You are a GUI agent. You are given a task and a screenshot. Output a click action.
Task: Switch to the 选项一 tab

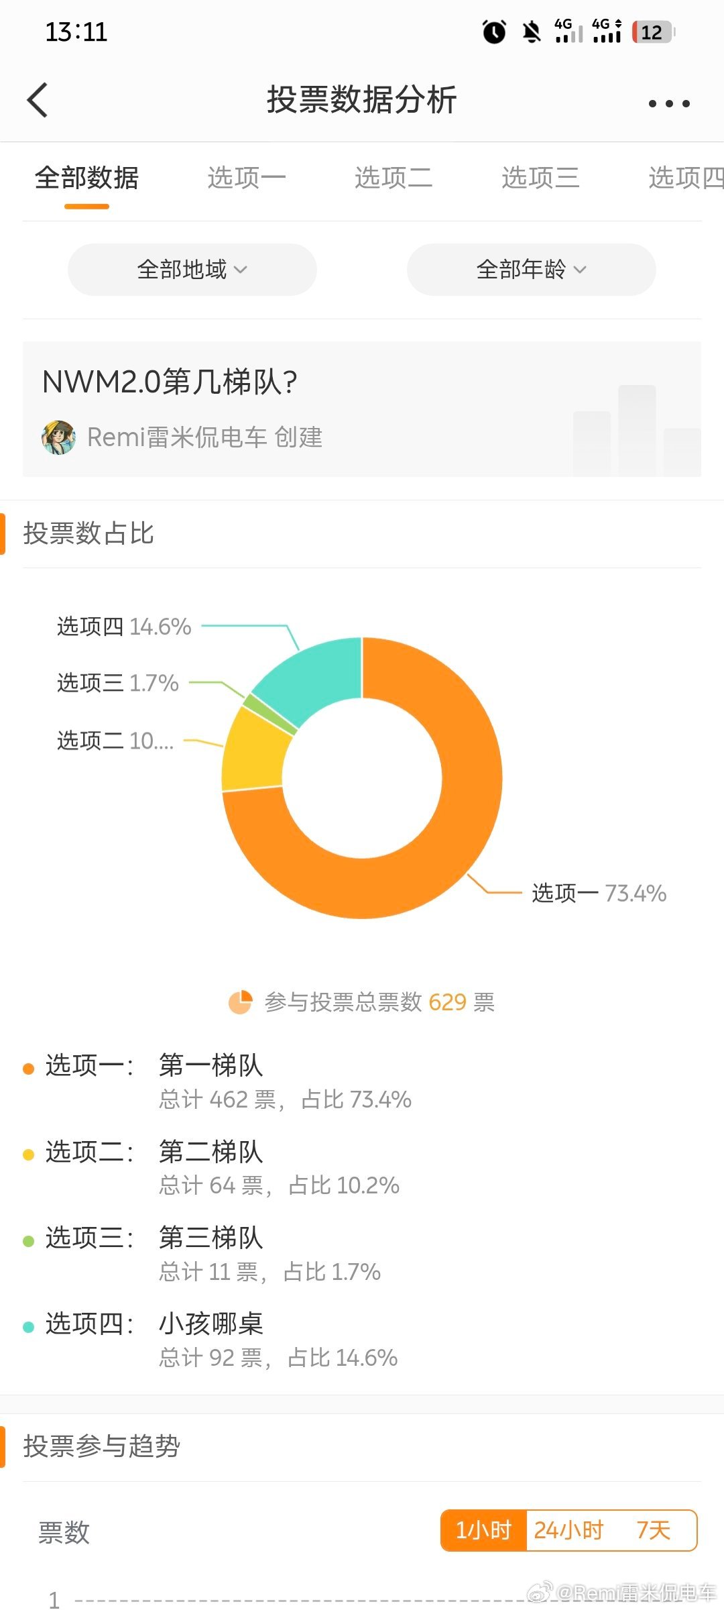tap(246, 178)
